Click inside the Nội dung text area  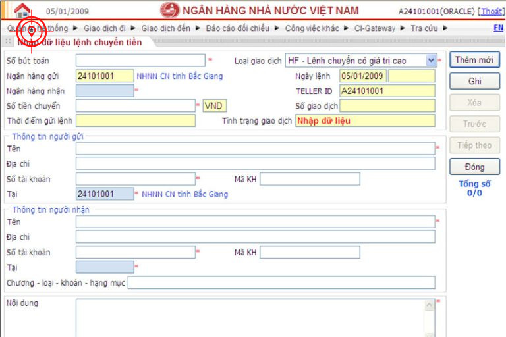point(250,319)
